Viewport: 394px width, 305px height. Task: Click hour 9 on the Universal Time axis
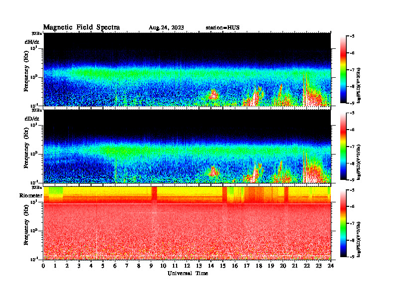pos(151,266)
